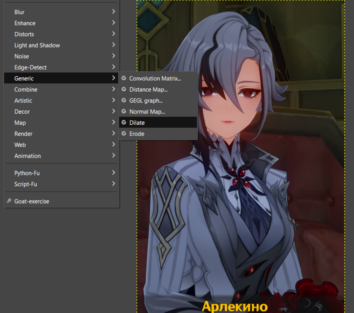The width and height of the screenshot is (354, 313).
Task: Select the Generic menu entry
Action: point(61,78)
